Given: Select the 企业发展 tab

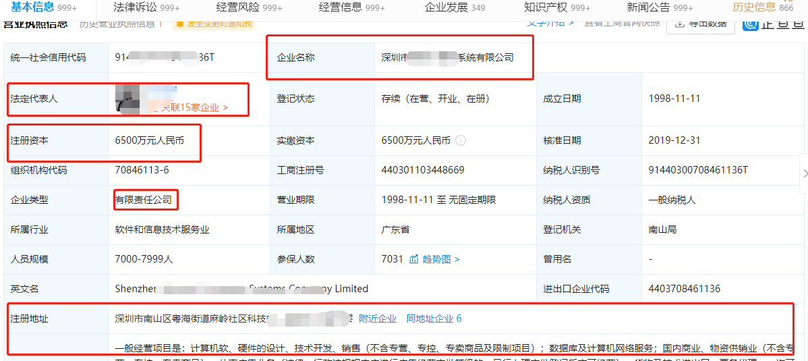Looking at the screenshot, I should click(455, 7).
